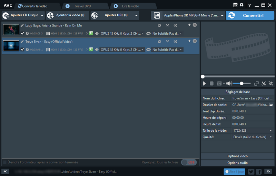Browse output folder with folder icon
Viewport: 276px width, 176px height.
(x=271, y=104)
